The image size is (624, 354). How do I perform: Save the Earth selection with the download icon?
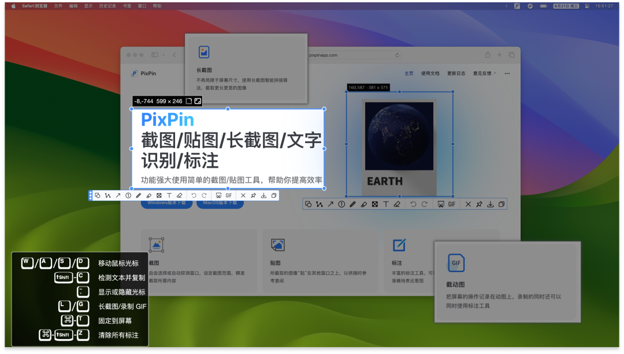click(x=491, y=204)
